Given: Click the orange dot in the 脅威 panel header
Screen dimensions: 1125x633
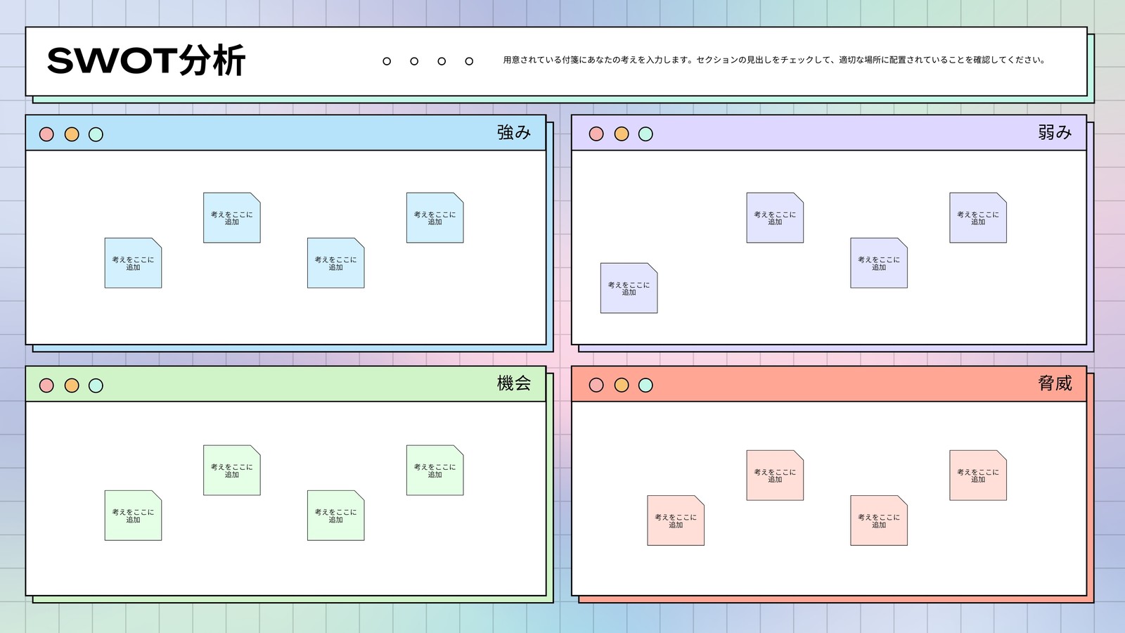Looking at the screenshot, I should click(622, 385).
